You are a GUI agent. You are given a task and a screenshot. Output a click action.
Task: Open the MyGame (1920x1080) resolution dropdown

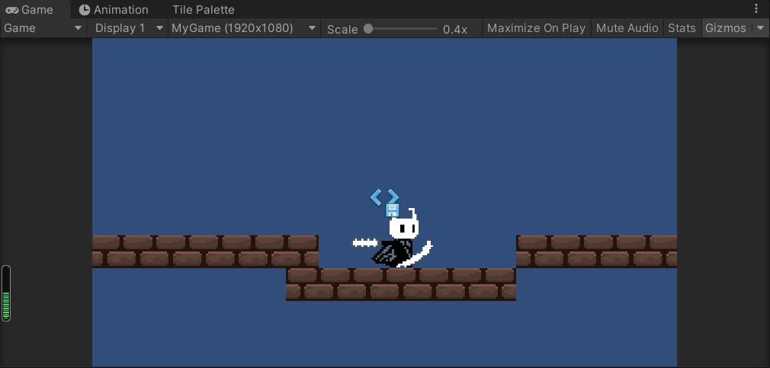(244, 28)
